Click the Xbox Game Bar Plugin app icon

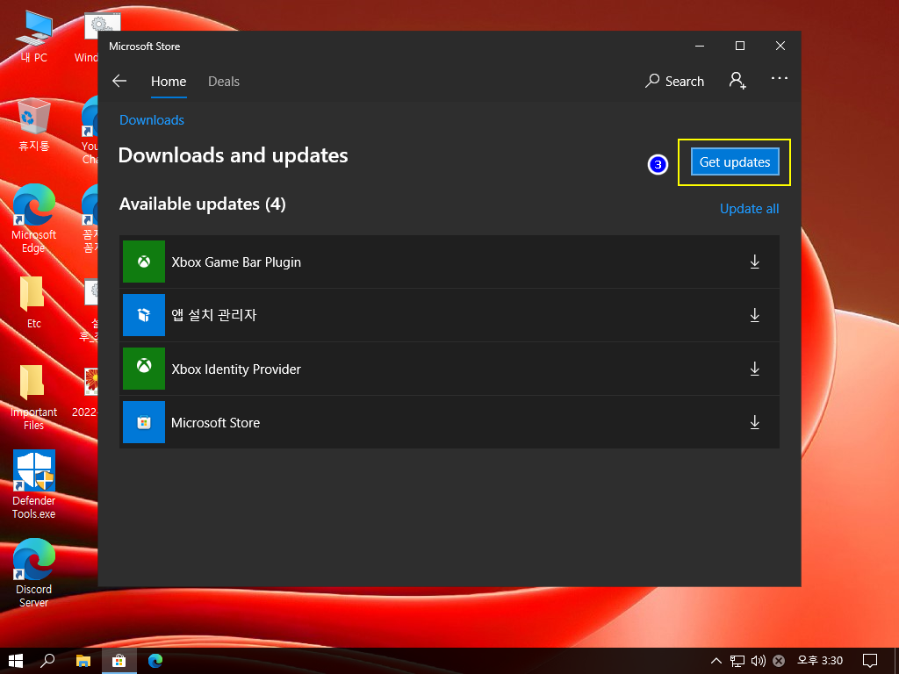tap(144, 262)
